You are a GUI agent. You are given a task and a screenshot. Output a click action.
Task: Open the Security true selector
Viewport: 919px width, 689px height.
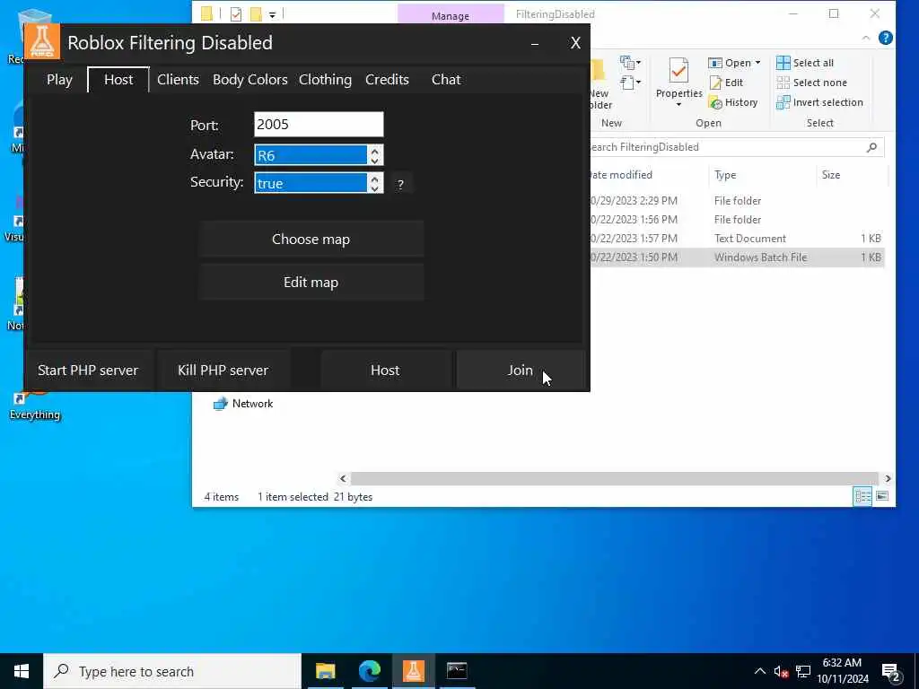click(311, 183)
